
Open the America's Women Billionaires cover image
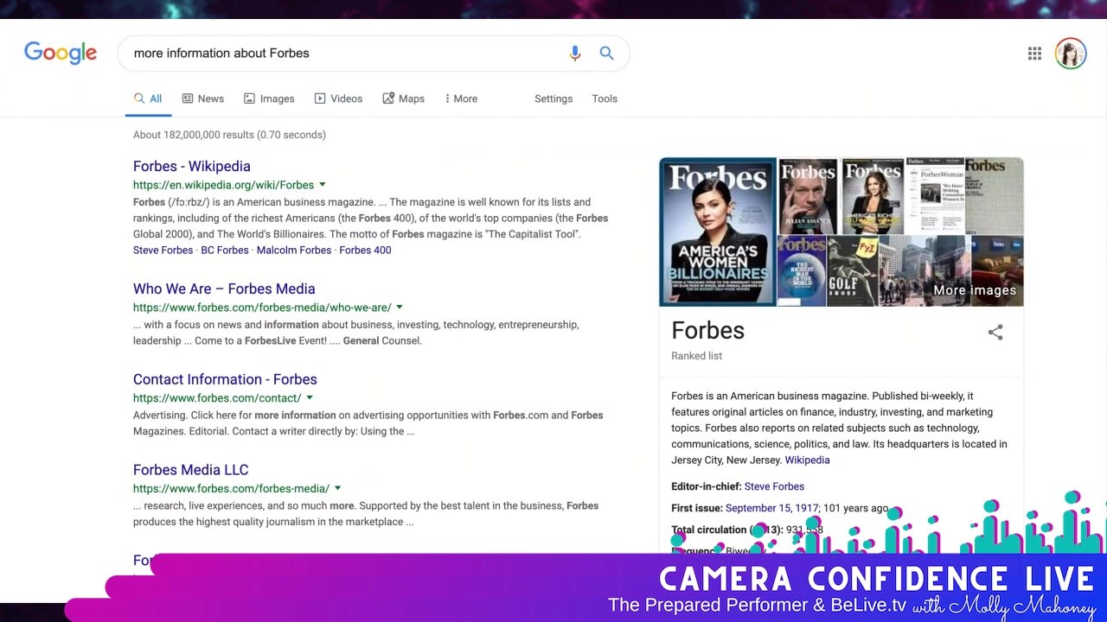(x=718, y=232)
